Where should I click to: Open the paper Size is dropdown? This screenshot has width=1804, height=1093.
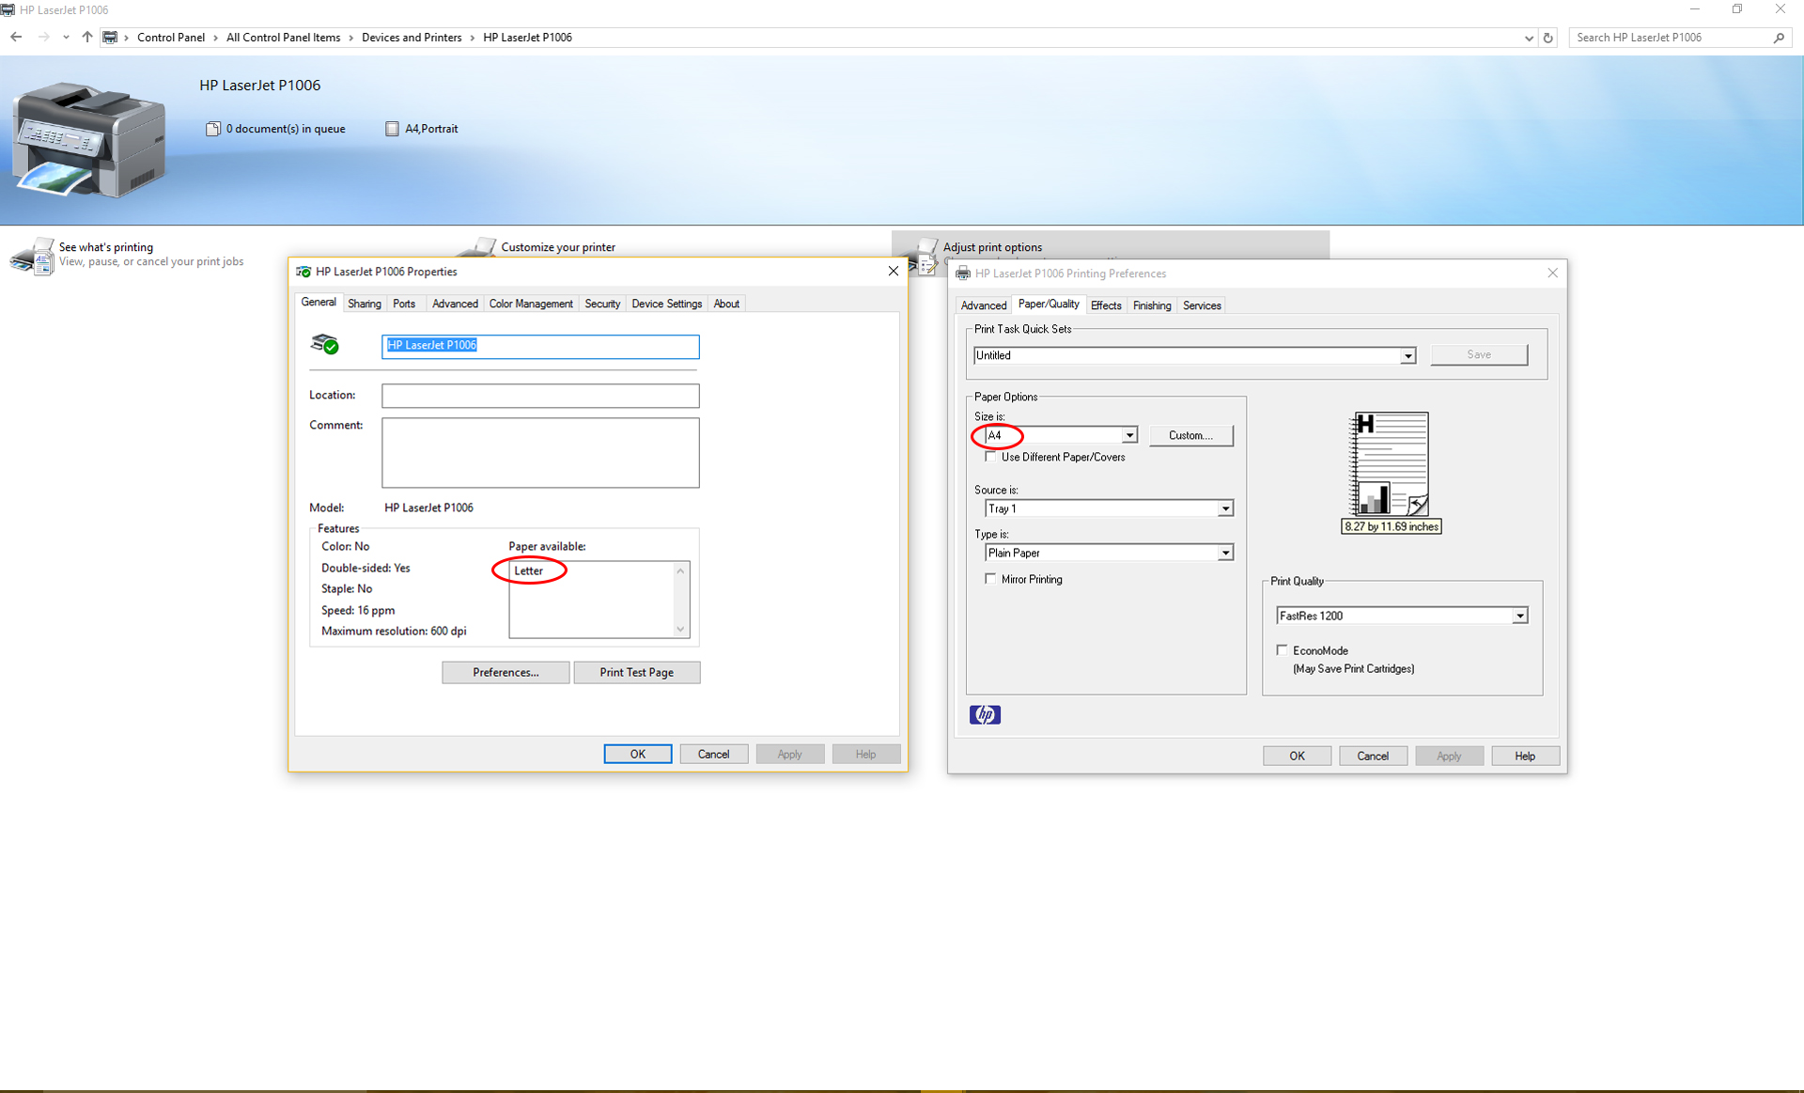[x=1129, y=435]
